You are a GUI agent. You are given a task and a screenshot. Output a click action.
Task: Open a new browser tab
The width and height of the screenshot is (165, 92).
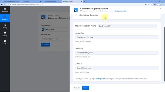coord(85,2)
